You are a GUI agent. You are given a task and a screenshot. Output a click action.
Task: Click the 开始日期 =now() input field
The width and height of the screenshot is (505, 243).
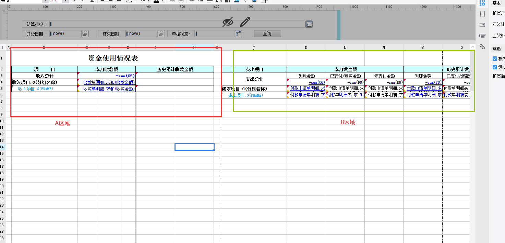(65, 33)
